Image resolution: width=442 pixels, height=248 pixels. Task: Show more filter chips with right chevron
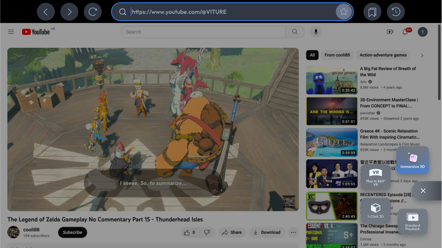pos(422,56)
